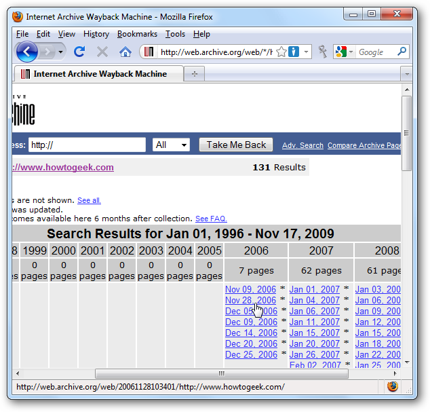This screenshot has width=430, height=412.
Task: Open a new tab with the plus button
Action: [x=195, y=74]
